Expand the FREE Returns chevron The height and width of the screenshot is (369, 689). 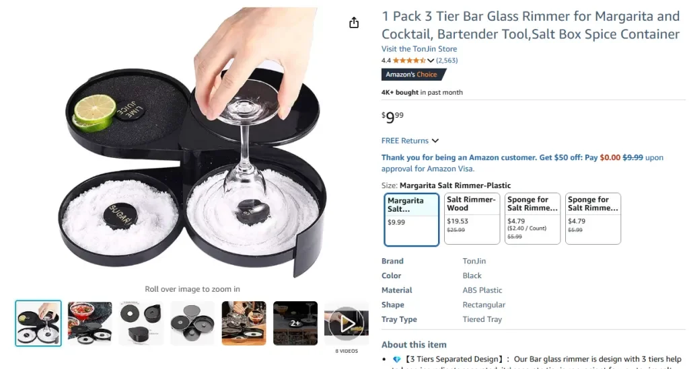click(435, 141)
